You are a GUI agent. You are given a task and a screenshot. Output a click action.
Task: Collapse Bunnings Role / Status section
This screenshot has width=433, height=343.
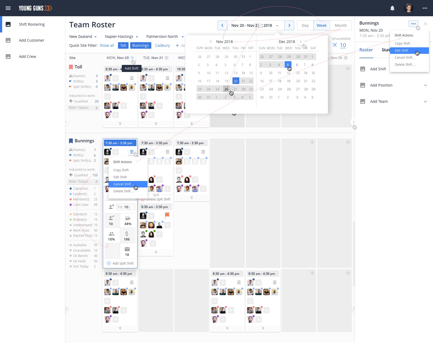[84, 182]
